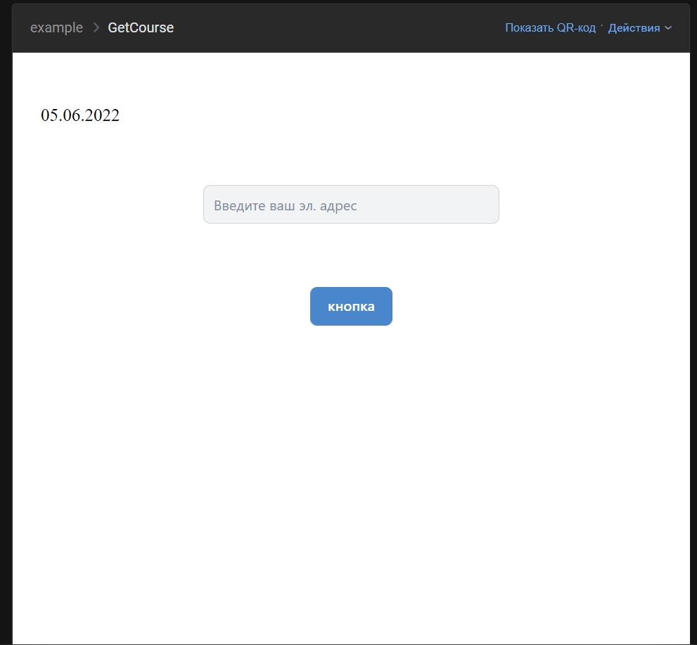Click empty white area below the кнопка button
This screenshot has width=697, height=645.
coord(351,457)
